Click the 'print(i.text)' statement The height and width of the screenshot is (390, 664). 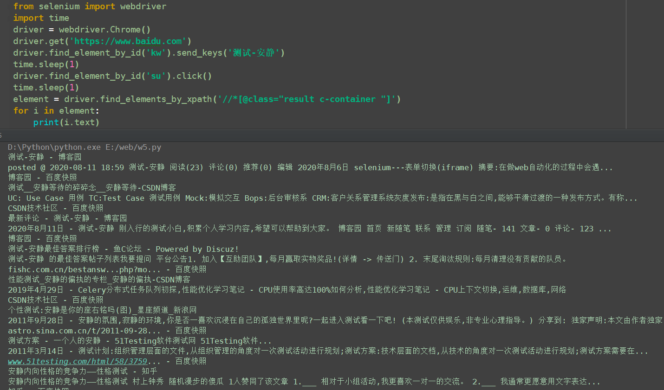[x=66, y=122]
